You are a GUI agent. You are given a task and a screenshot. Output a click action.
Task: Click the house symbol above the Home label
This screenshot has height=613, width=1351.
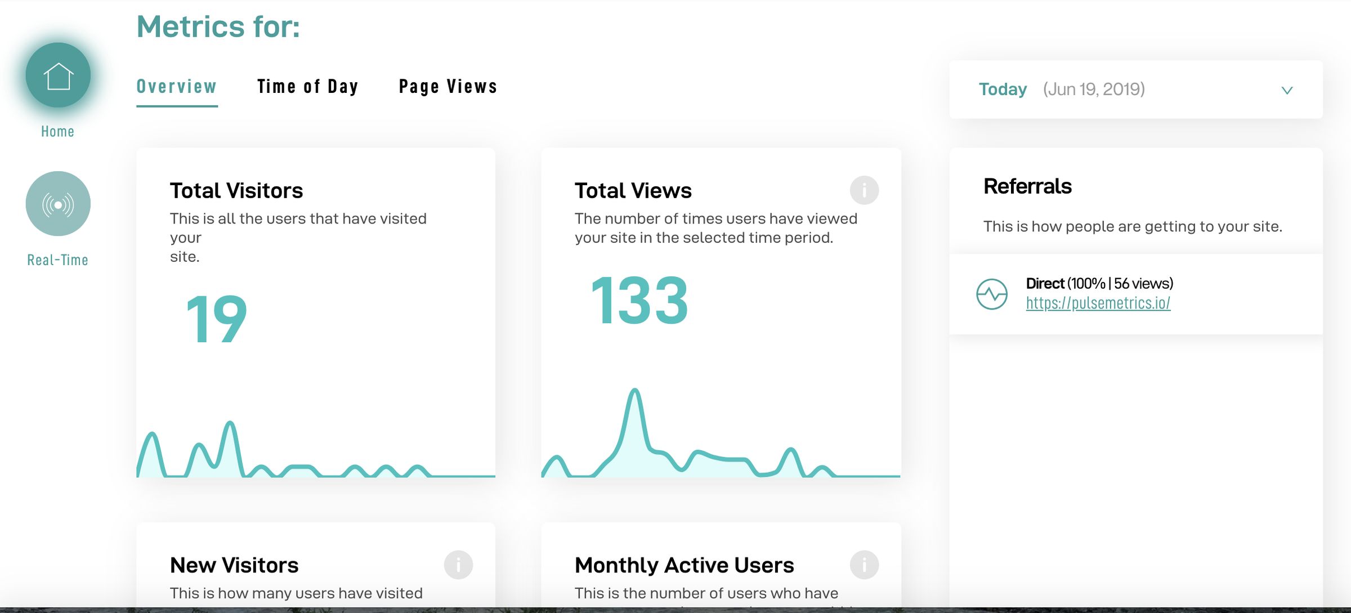pyautogui.click(x=58, y=73)
